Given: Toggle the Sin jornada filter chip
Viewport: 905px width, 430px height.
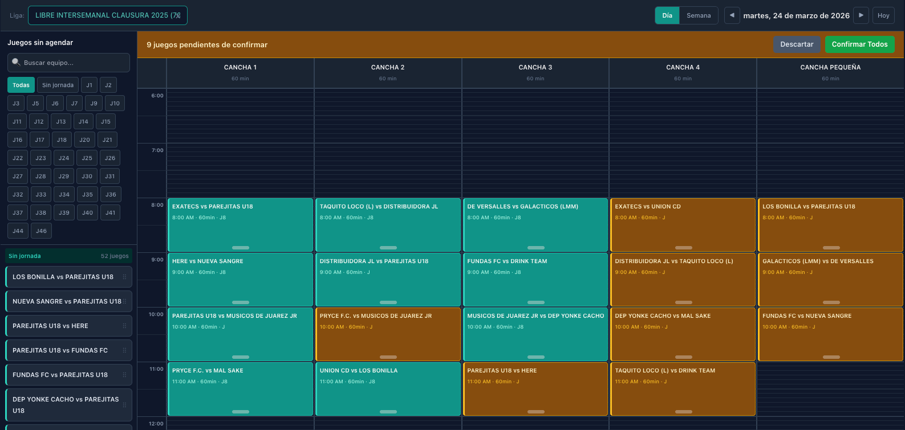Looking at the screenshot, I should 58,85.
